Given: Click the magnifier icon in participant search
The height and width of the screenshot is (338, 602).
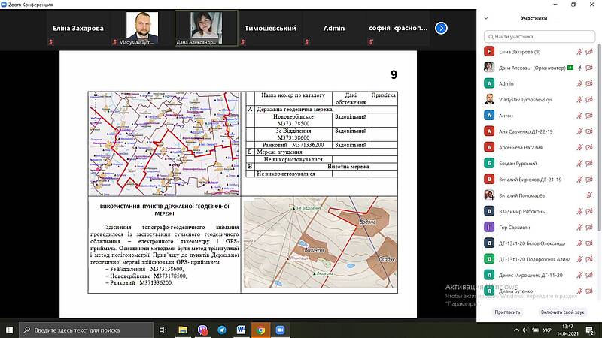Looking at the screenshot, I should (x=491, y=37).
